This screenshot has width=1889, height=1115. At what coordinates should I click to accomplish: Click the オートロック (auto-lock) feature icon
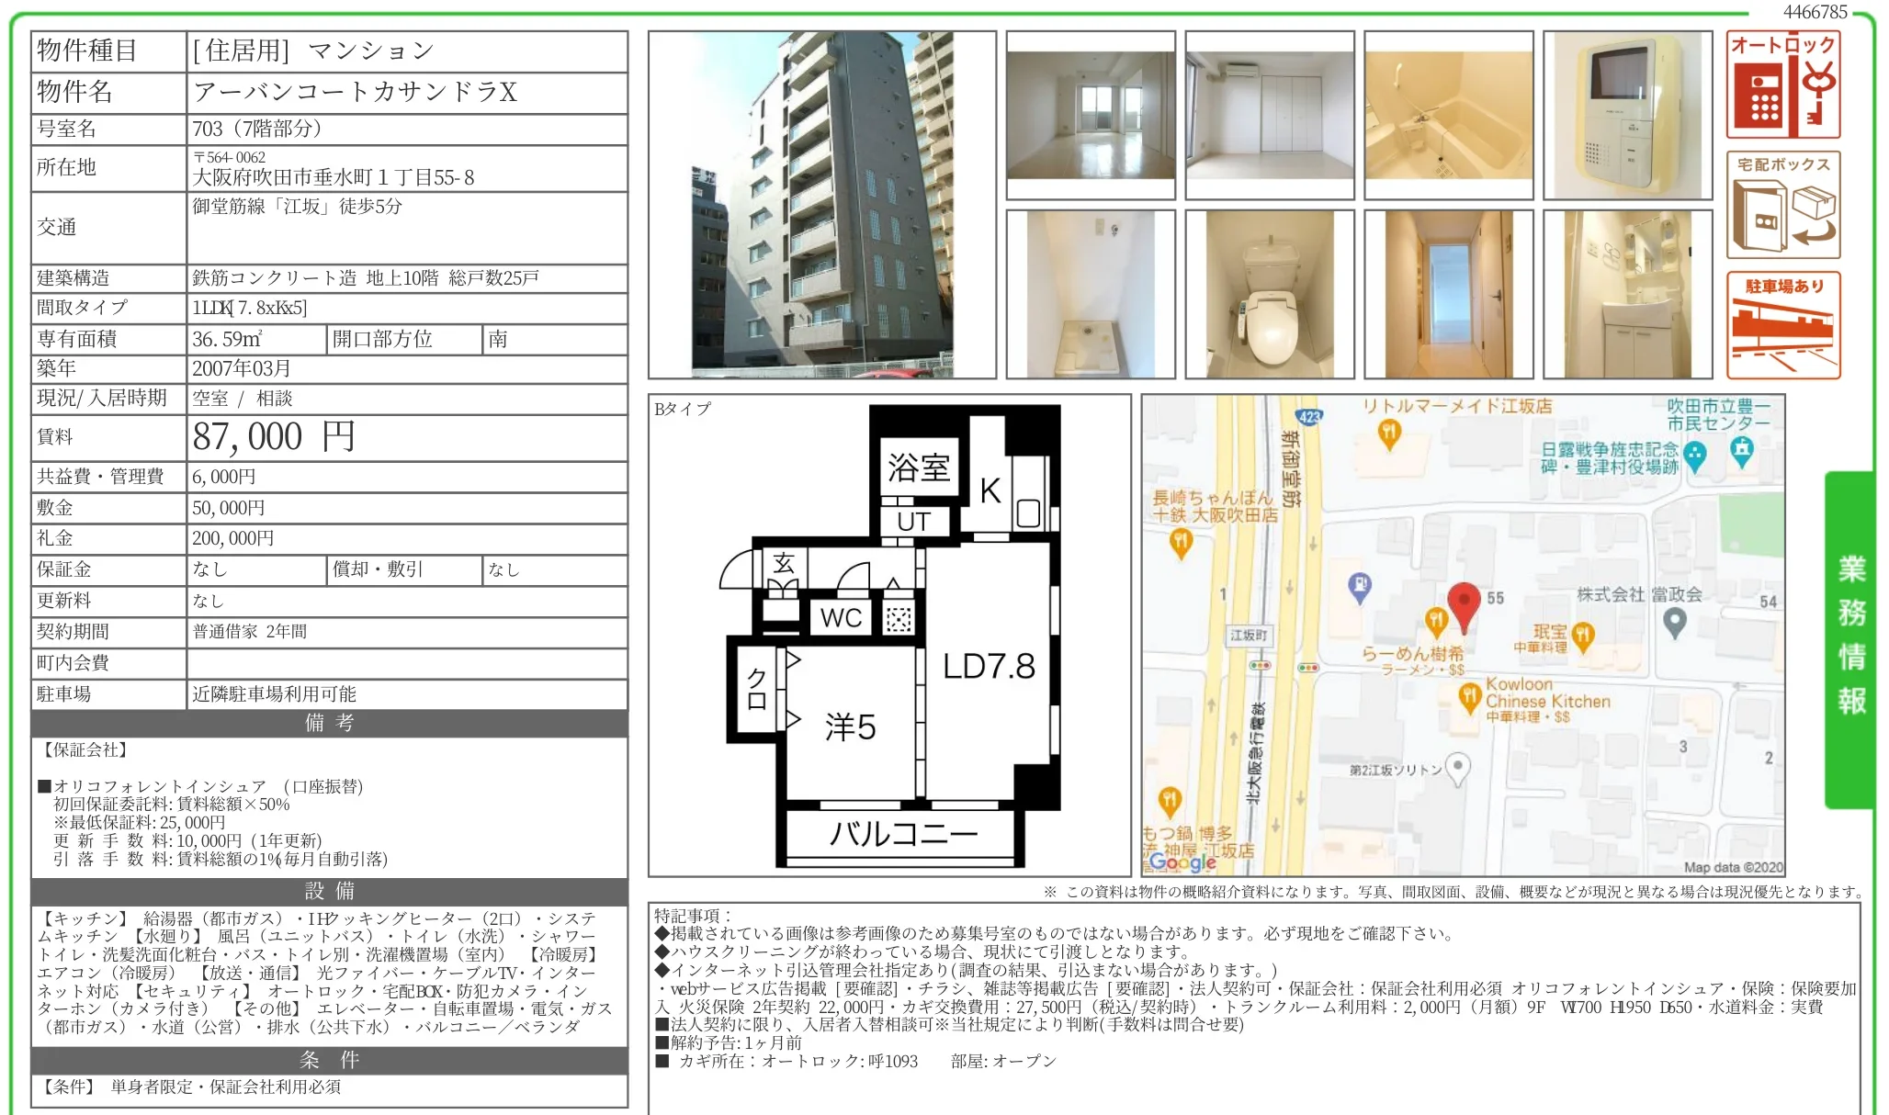1782,85
